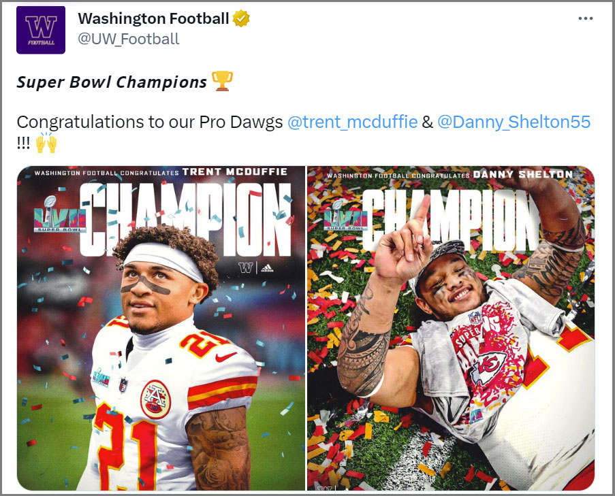Click the raised hands emoji

point(46,143)
